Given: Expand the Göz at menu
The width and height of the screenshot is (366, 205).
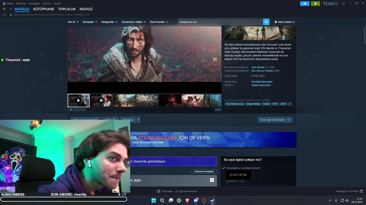Looking at the screenshot, I should [73, 22].
